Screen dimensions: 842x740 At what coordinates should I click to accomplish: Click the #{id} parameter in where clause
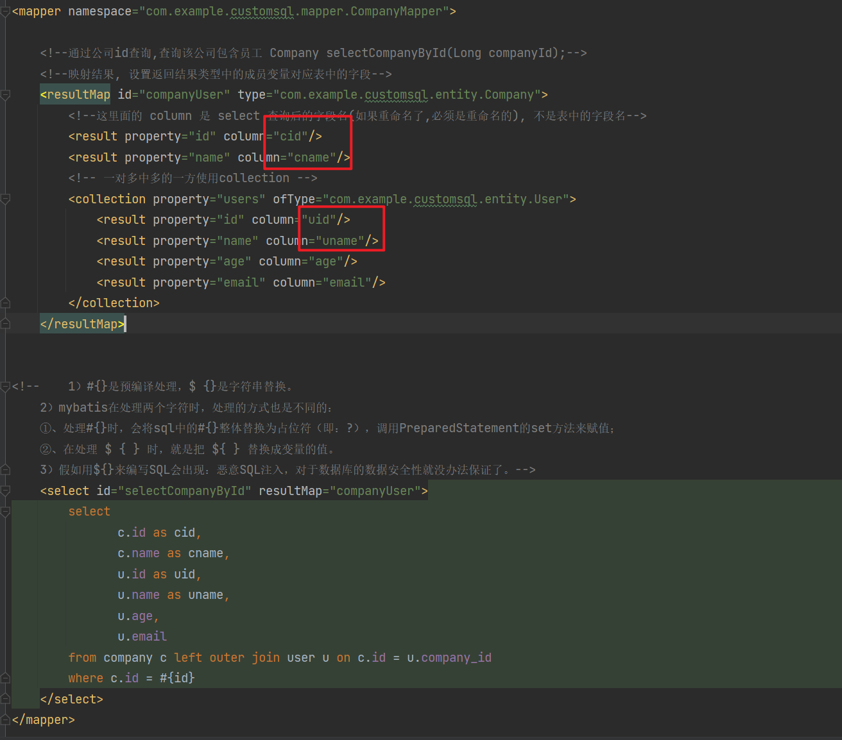(x=178, y=678)
